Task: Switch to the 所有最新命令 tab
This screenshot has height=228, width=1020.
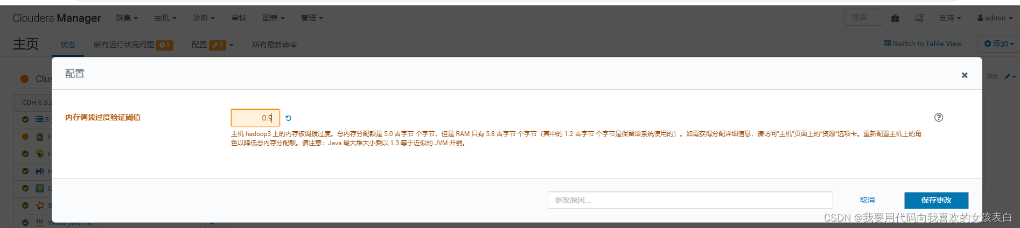Action: click(x=275, y=45)
